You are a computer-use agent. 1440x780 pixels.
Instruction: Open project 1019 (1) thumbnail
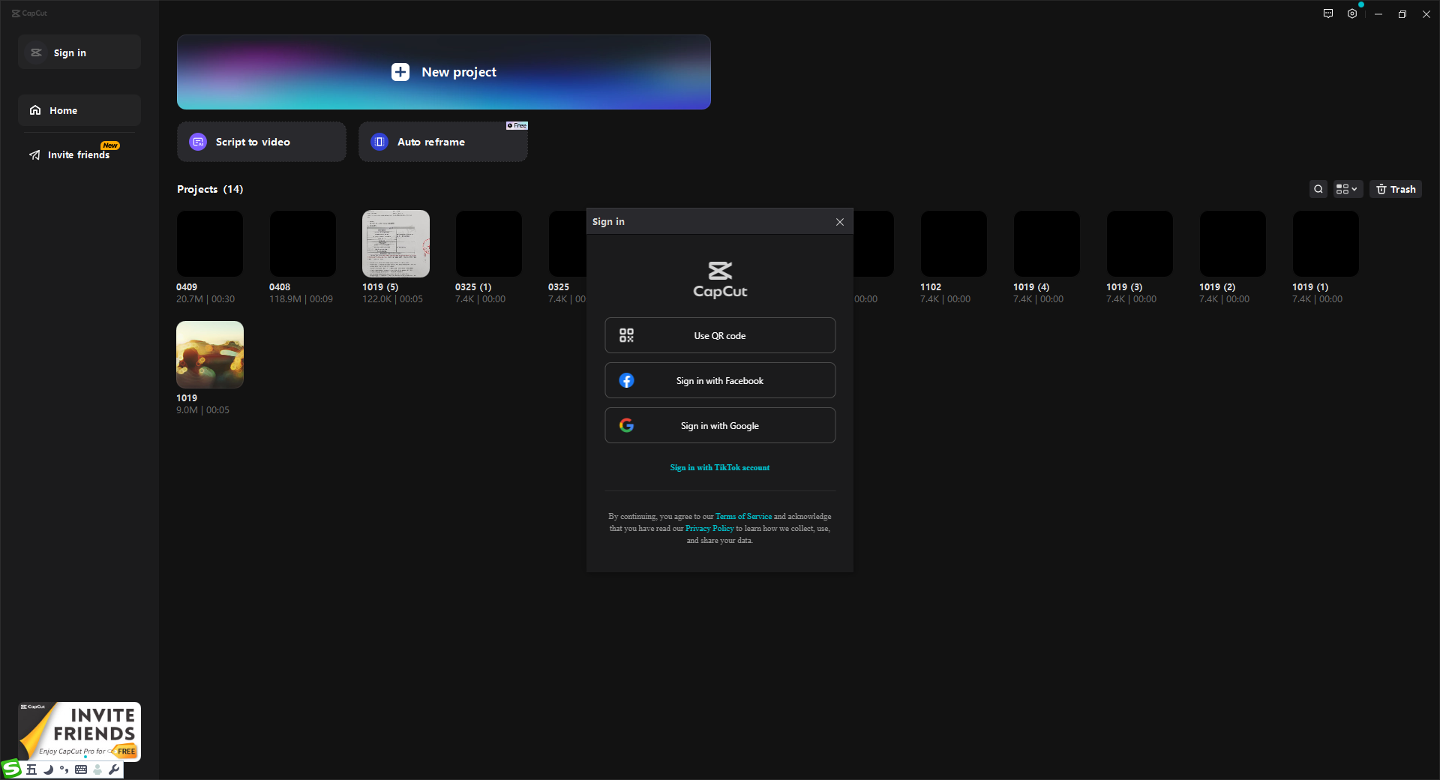pos(1326,244)
